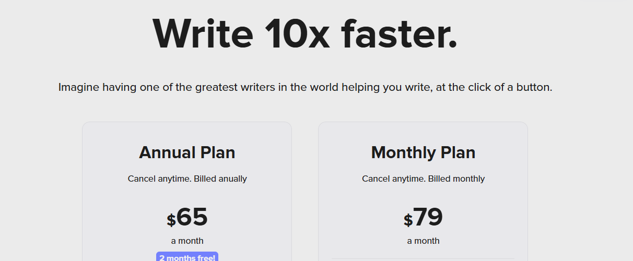Click "Cancel anytime. Billed anually" text

point(187,179)
